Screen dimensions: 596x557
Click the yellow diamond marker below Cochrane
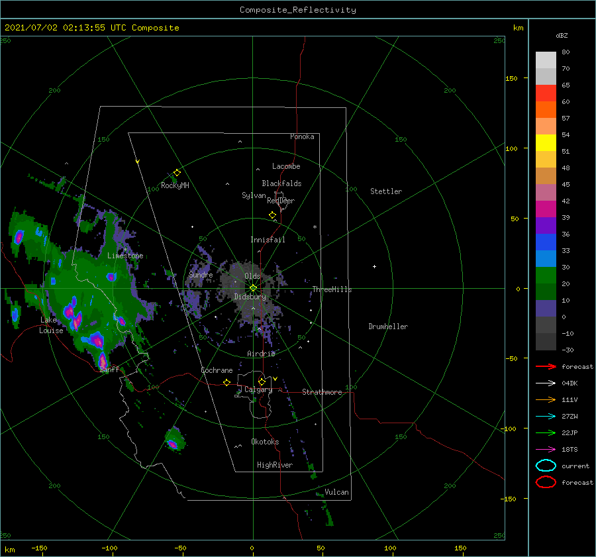(x=227, y=382)
